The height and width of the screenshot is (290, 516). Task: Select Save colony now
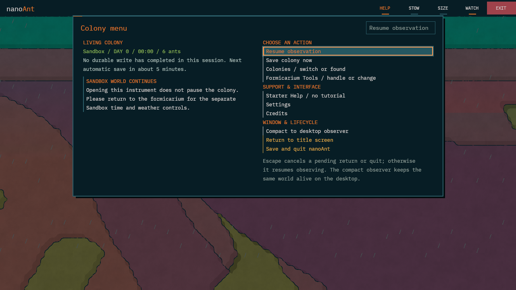click(348, 60)
